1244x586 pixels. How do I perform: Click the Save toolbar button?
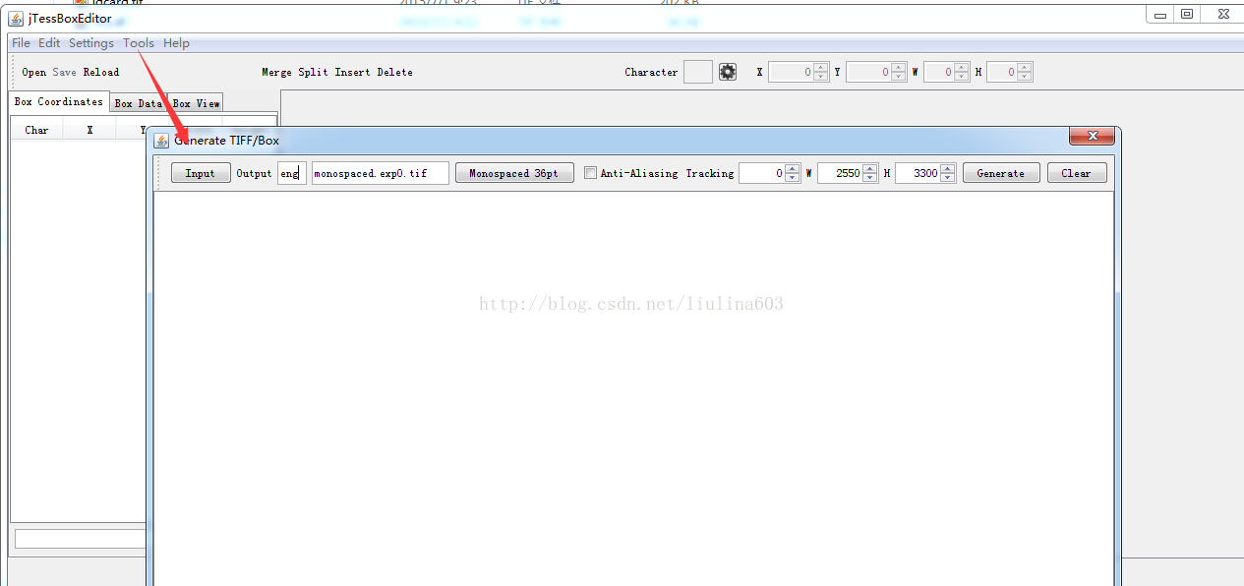[x=64, y=72]
